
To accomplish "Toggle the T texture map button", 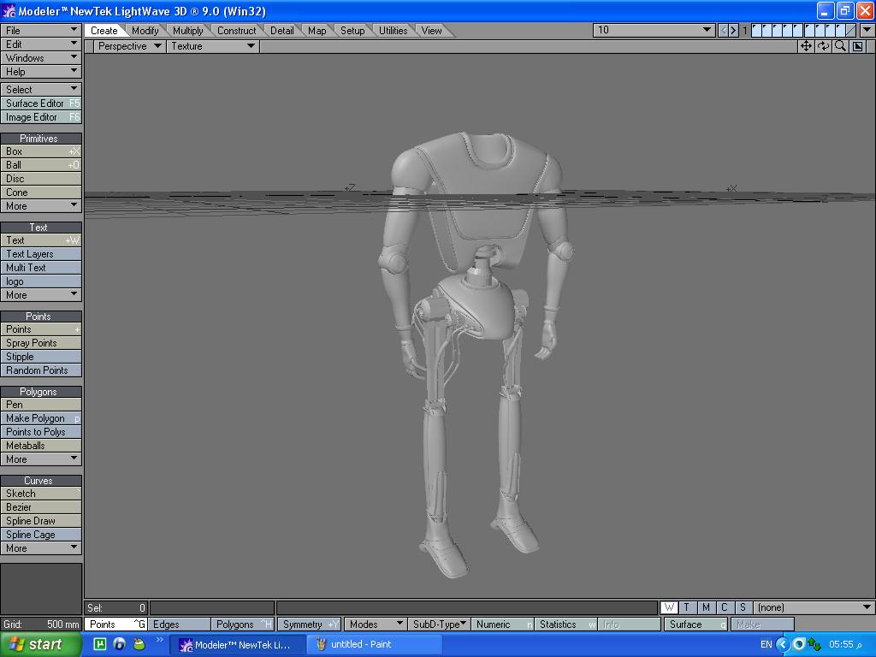I will [x=687, y=607].
